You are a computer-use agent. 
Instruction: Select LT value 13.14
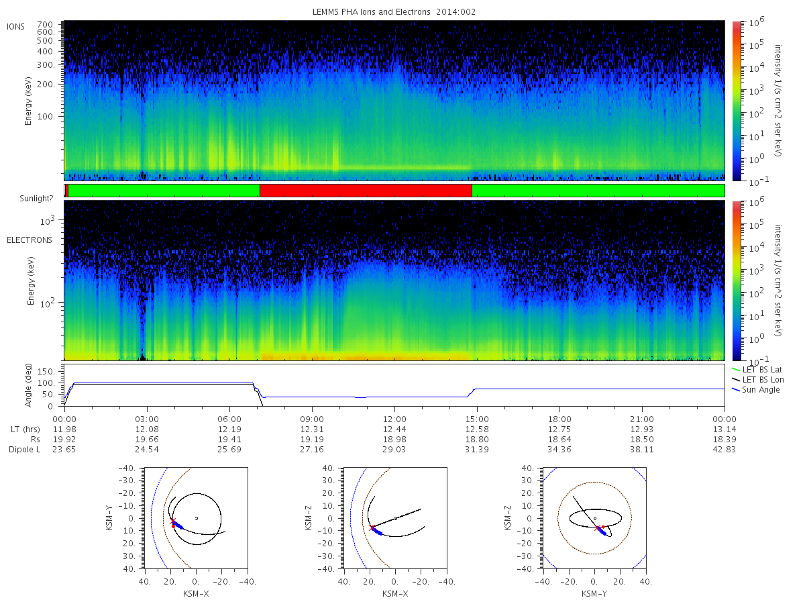pyautogui.click(x=724, y=430)
